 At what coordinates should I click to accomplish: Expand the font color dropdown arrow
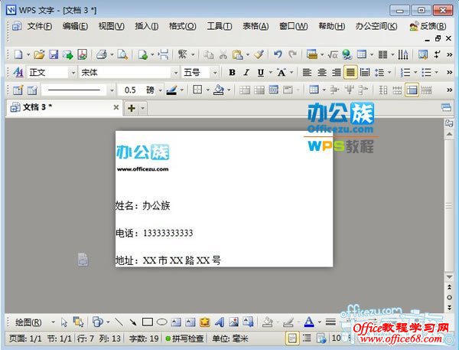[x=320, y=322]
